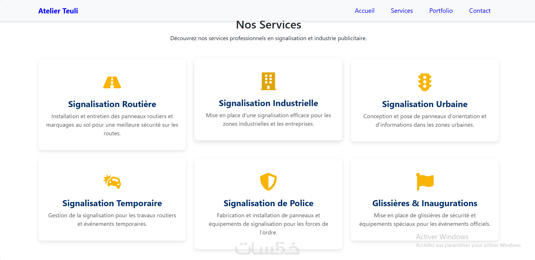Click the yellow flag icon
535x260 pixels.
425,181
